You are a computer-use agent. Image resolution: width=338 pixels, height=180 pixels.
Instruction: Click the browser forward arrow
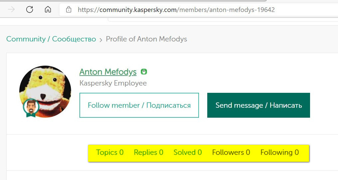tap(11, 10)
